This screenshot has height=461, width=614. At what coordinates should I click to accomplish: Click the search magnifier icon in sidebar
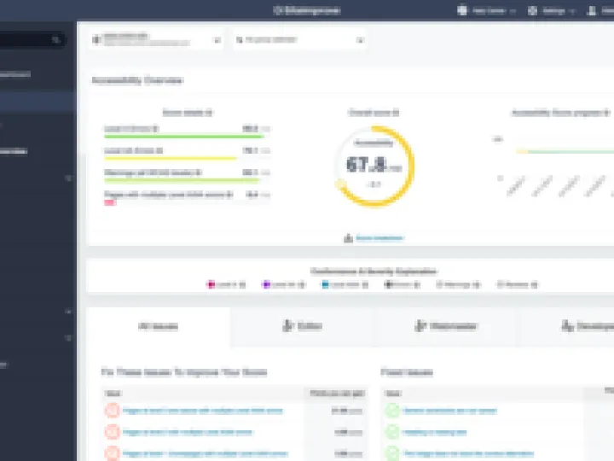[x=55, y=40]
